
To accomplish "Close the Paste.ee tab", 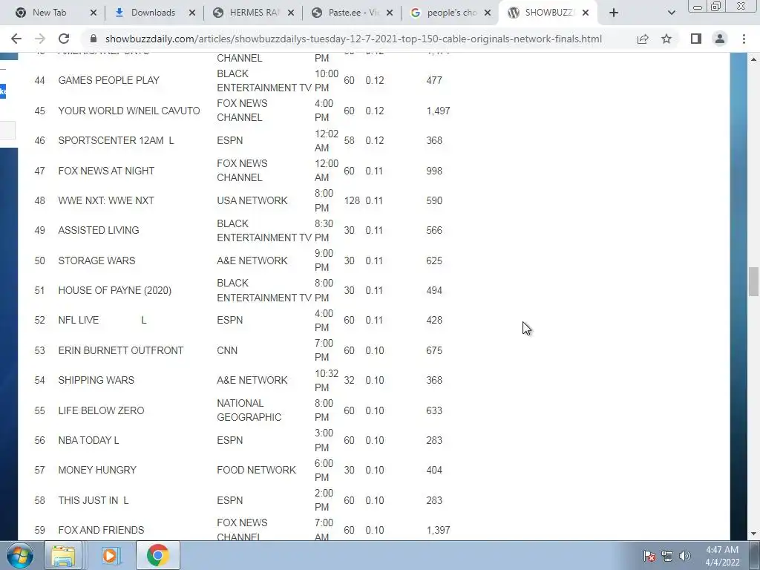I will point(390,13).
